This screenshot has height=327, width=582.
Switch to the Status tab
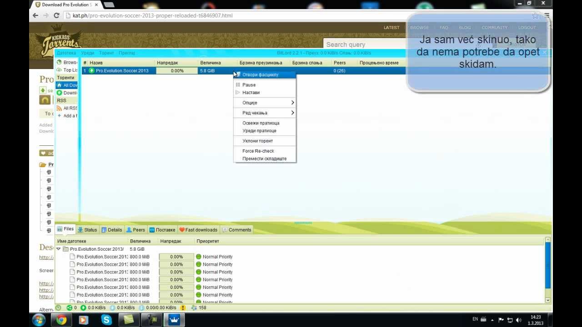(87, 230)
